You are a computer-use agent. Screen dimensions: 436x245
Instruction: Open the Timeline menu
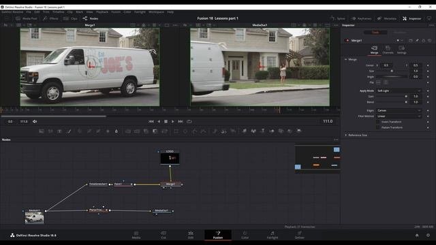coord(58,12)
